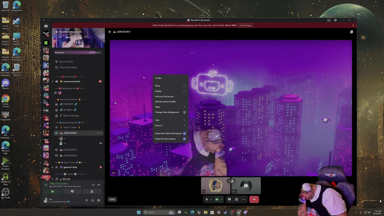Open the Discord help icon in title bar
The height and width of the screenshot is (216, 384).
click(335, 20)
